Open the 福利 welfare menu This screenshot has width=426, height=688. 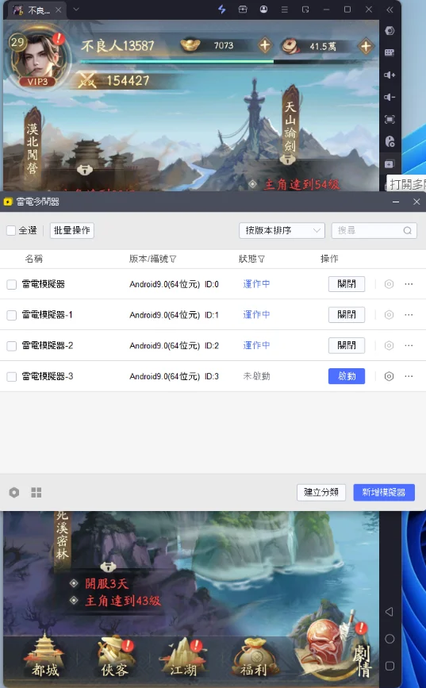pyautogui.click(x=253, y=656)
